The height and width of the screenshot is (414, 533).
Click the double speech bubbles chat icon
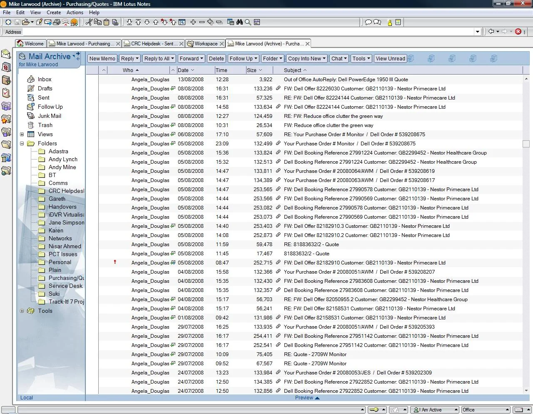(x=377, y=22)
